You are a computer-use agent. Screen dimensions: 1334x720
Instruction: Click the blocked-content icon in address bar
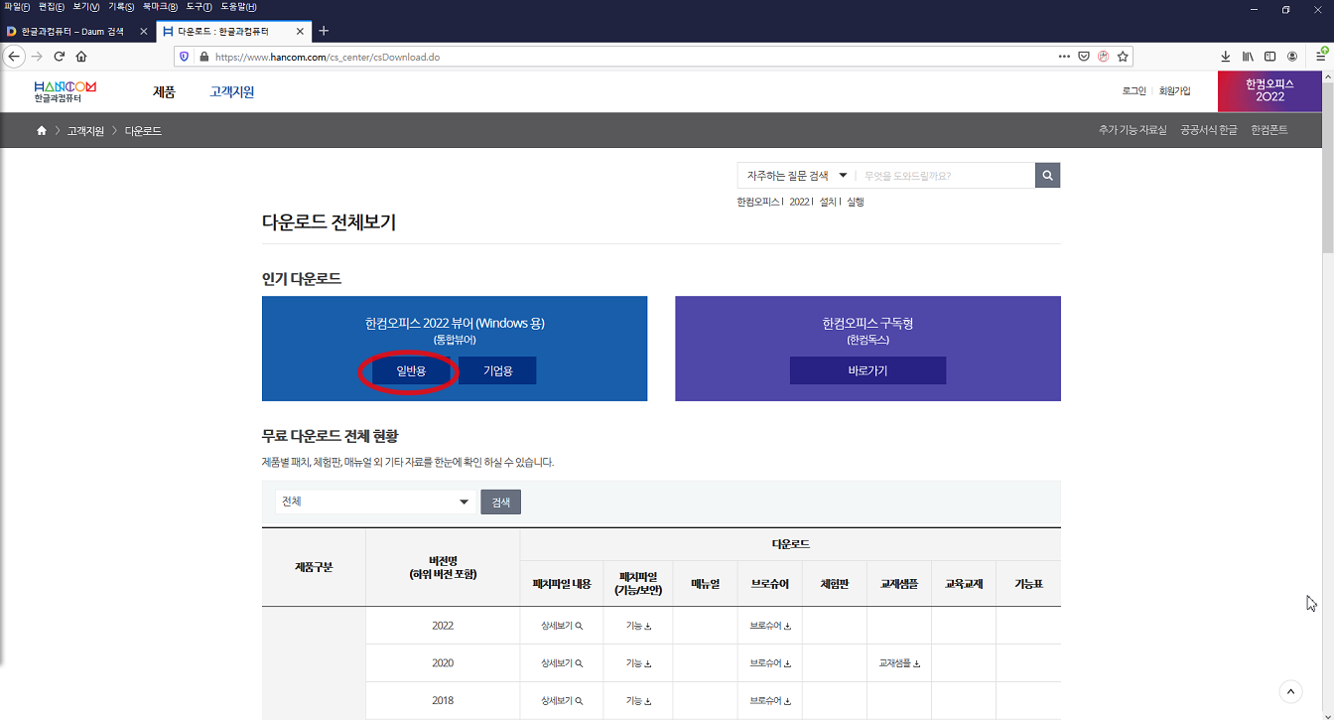pos(1104,57)
